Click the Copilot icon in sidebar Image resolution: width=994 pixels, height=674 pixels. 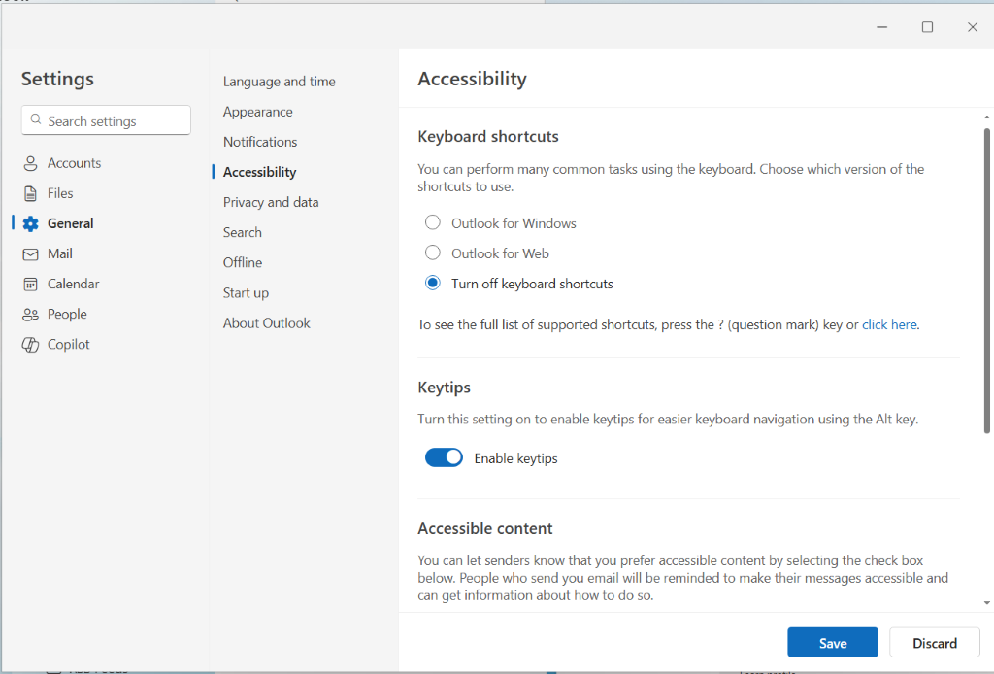click(x=30, y=345)
